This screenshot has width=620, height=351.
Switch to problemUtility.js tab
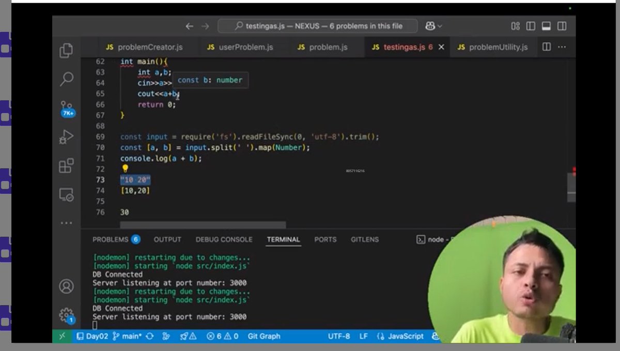[492, 47]
